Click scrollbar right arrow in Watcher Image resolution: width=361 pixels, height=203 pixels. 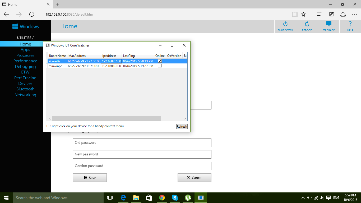[x=185, y=119]
